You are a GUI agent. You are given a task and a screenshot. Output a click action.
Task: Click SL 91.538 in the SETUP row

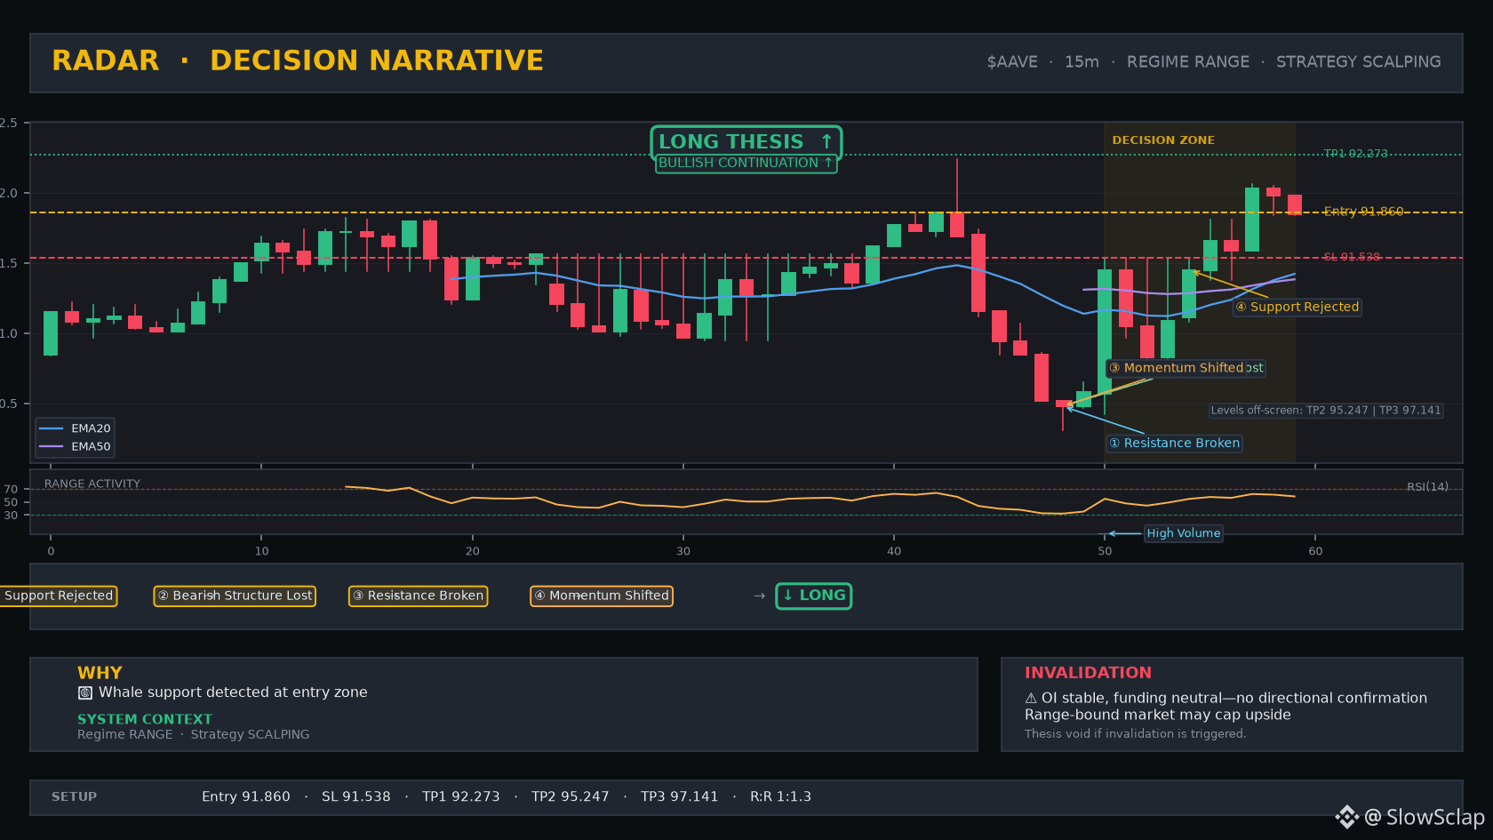point(356,797)
